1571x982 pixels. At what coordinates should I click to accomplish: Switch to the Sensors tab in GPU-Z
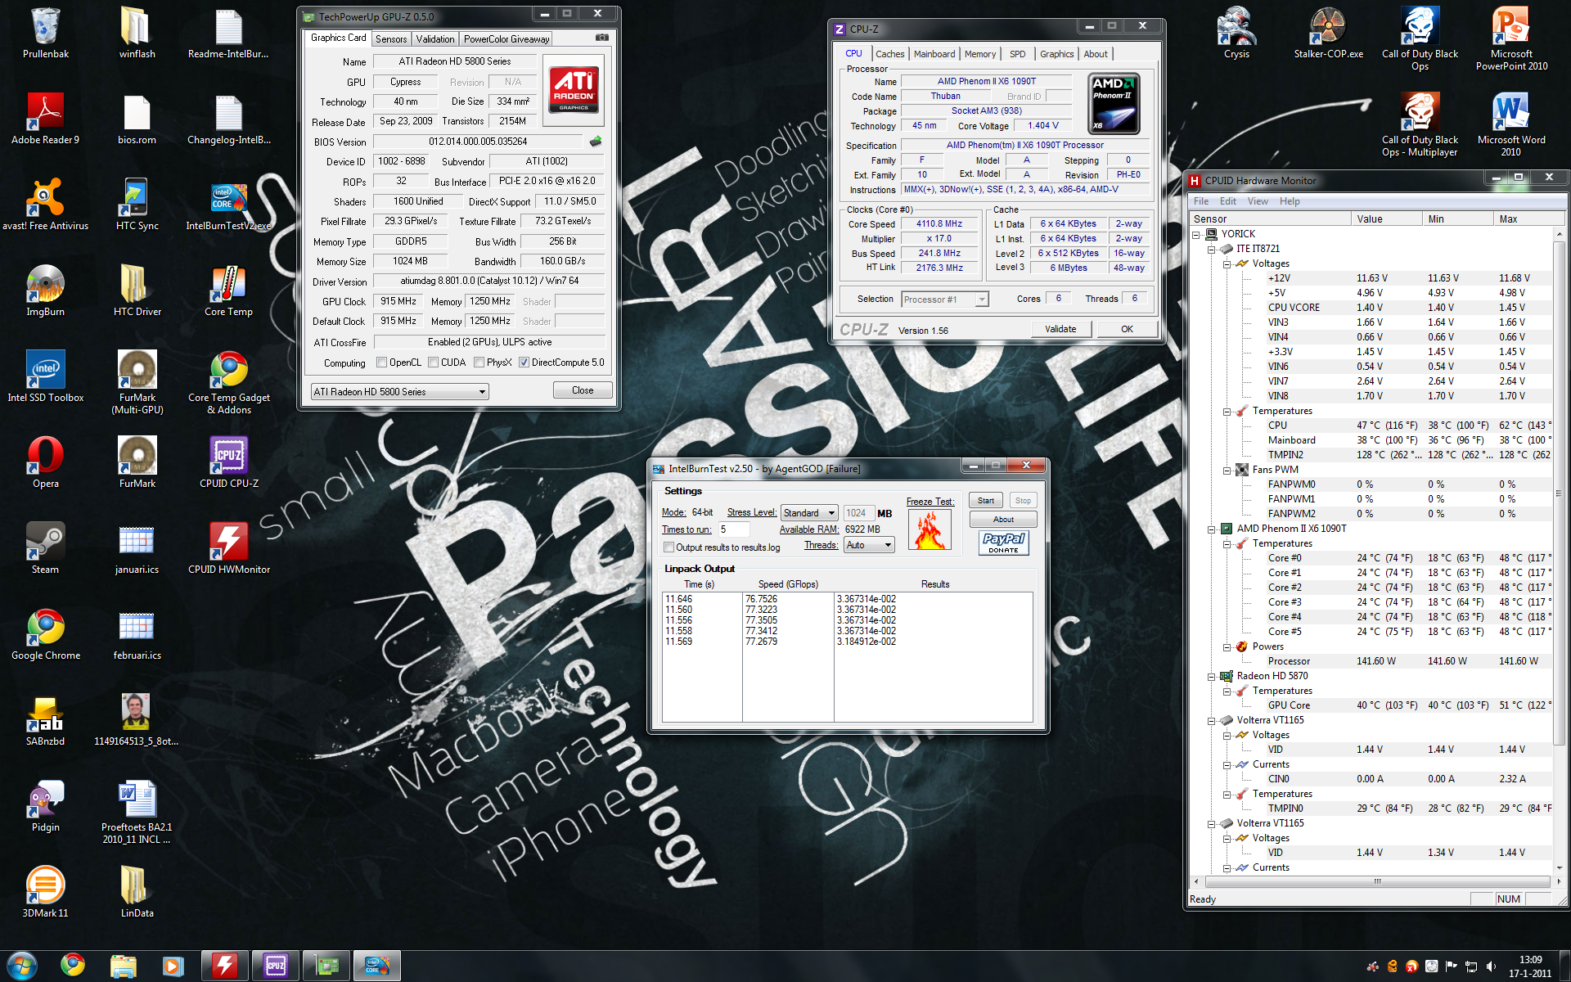[391, 39]
